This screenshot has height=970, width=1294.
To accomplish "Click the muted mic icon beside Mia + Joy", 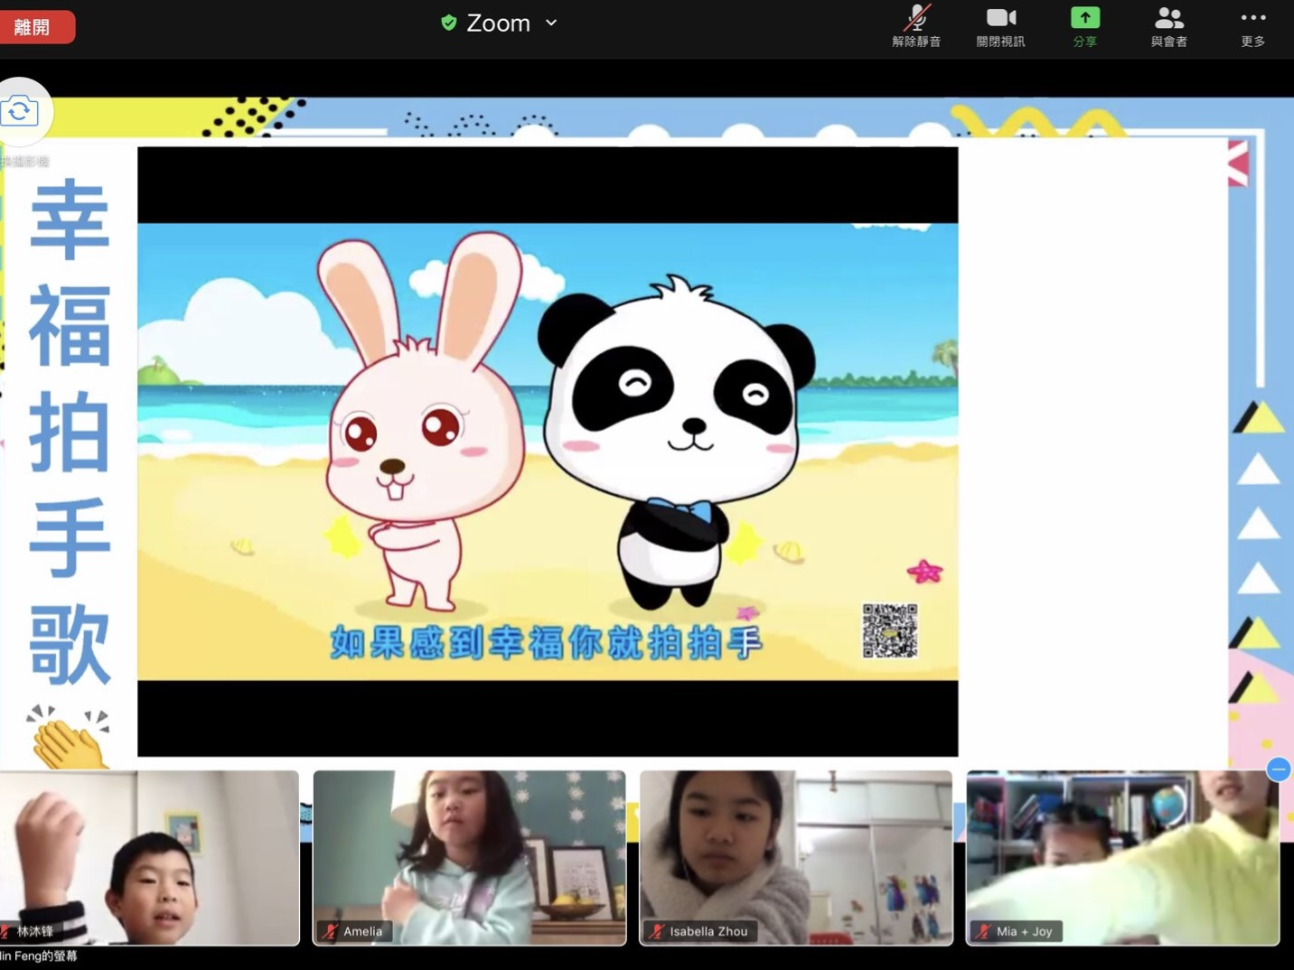I will point(983,931).
